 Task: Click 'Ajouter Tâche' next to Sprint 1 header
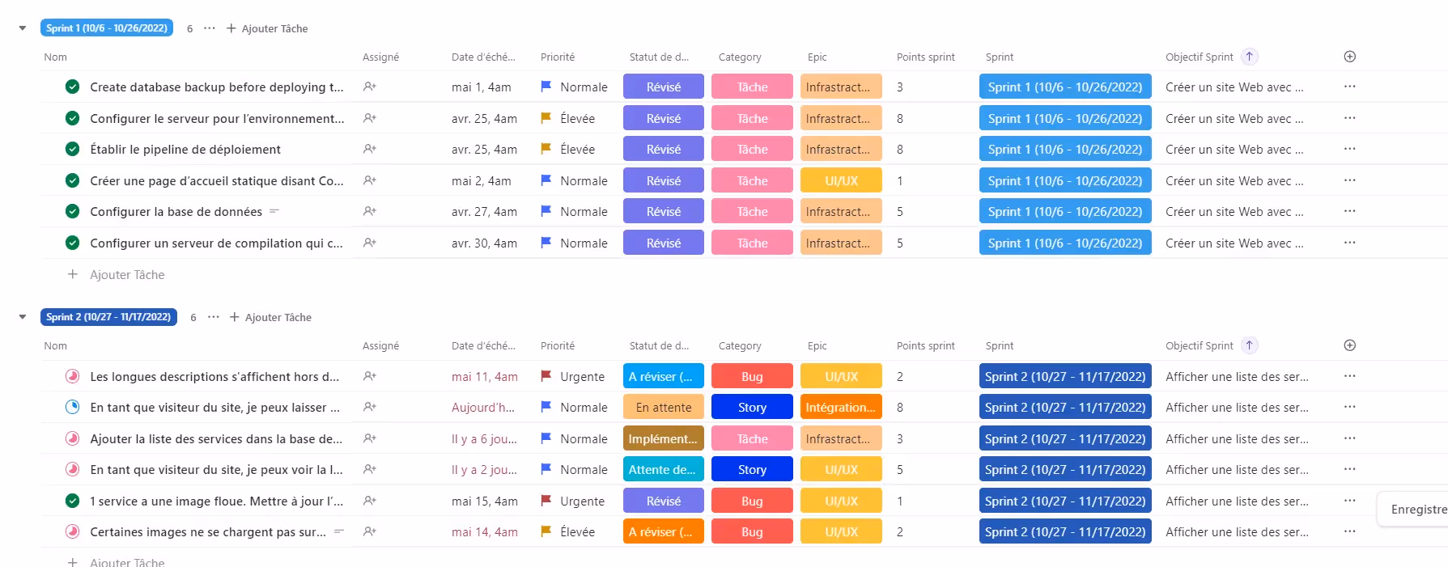point(267,28)
